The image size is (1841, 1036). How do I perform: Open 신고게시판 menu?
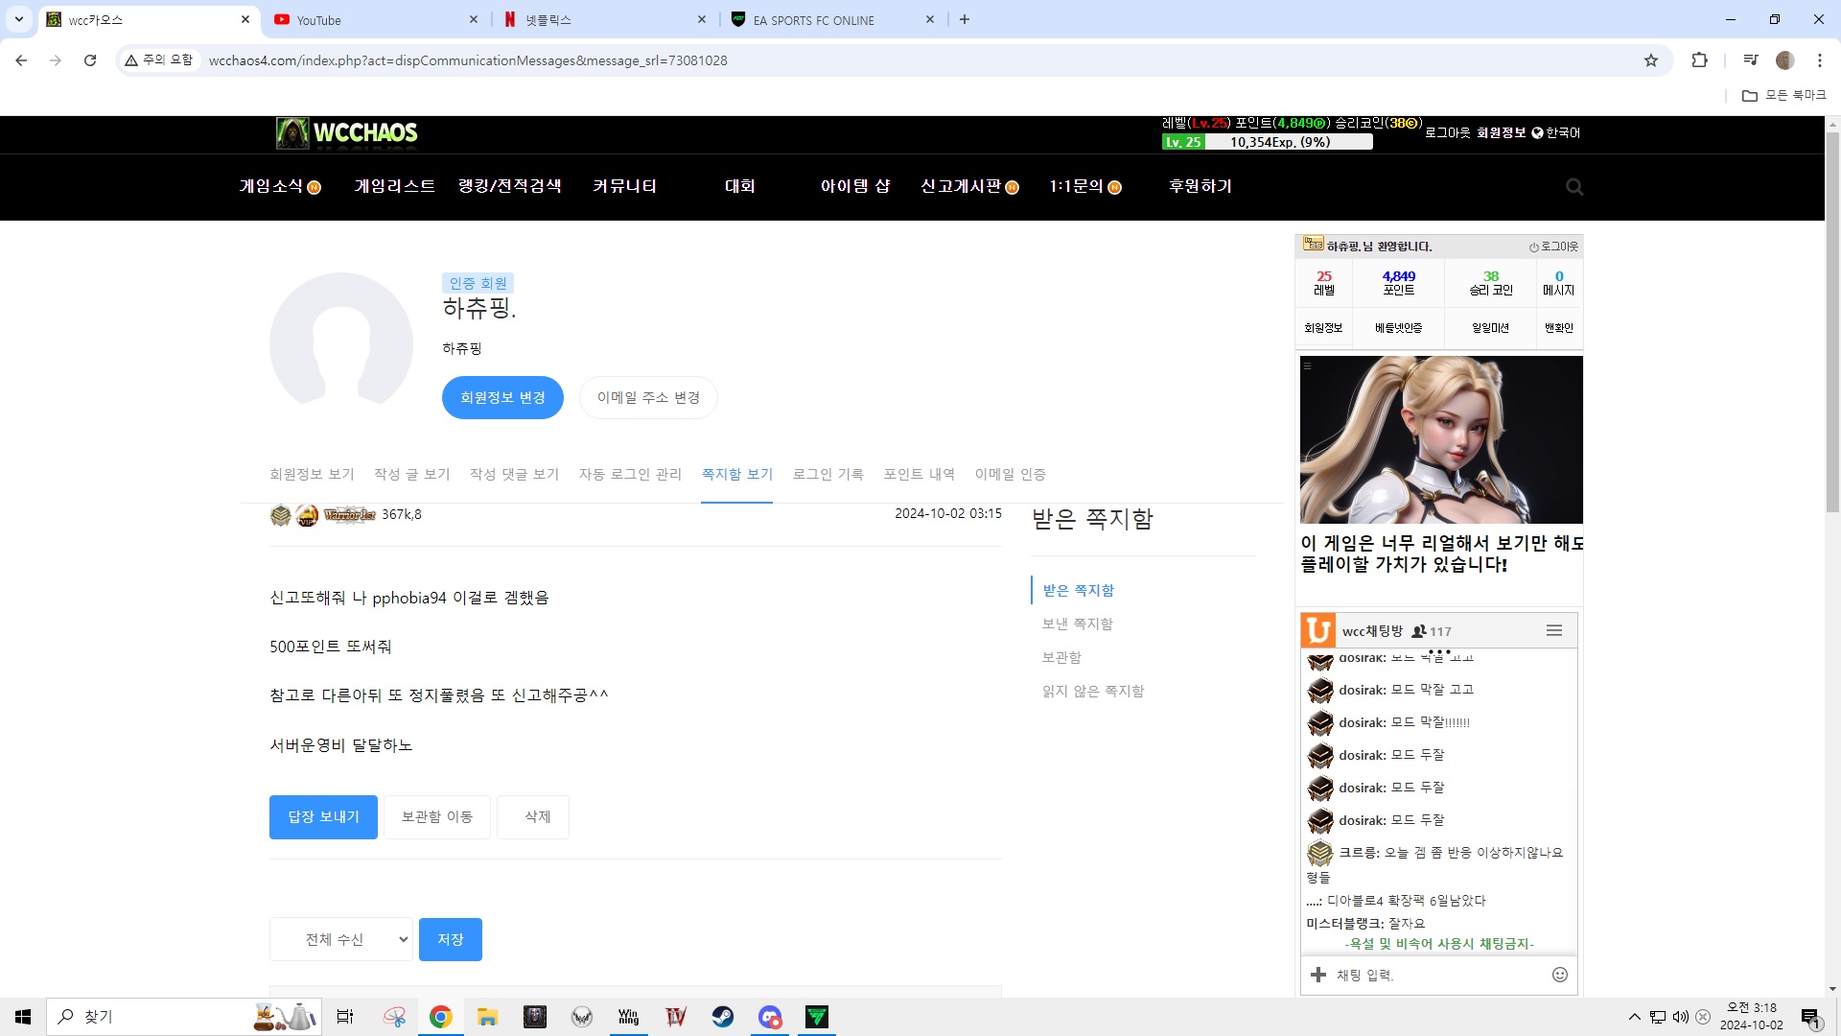(x=969, y=186)
